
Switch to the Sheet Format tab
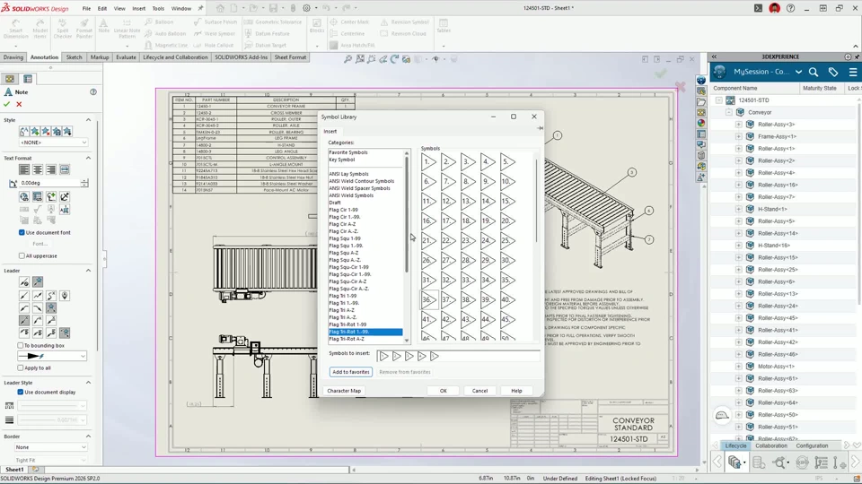tap(290, 57)
